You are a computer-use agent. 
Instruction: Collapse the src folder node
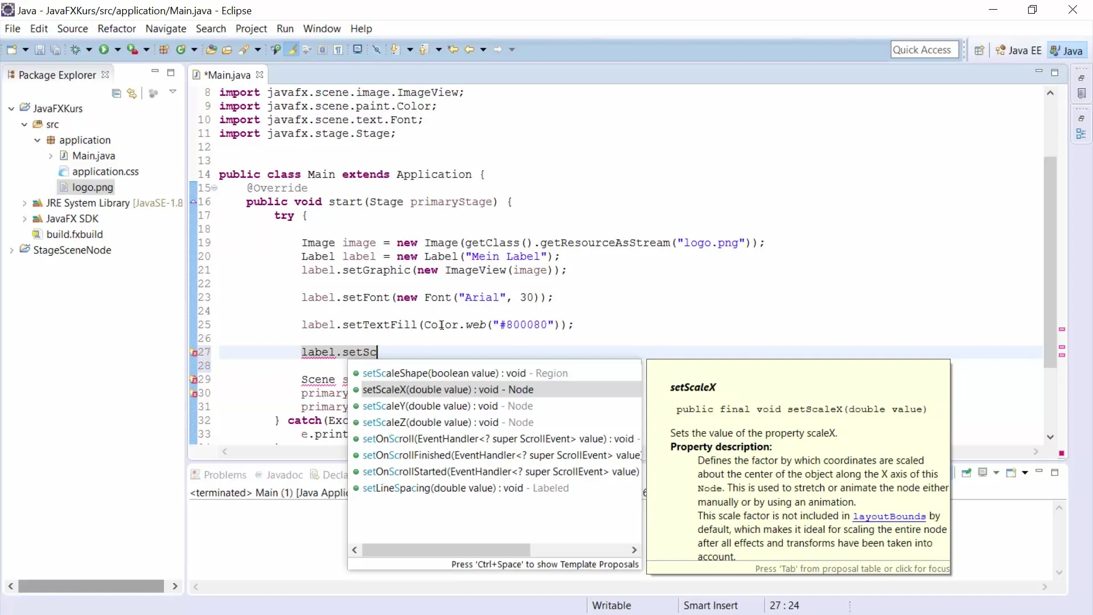tap(24, 124)
